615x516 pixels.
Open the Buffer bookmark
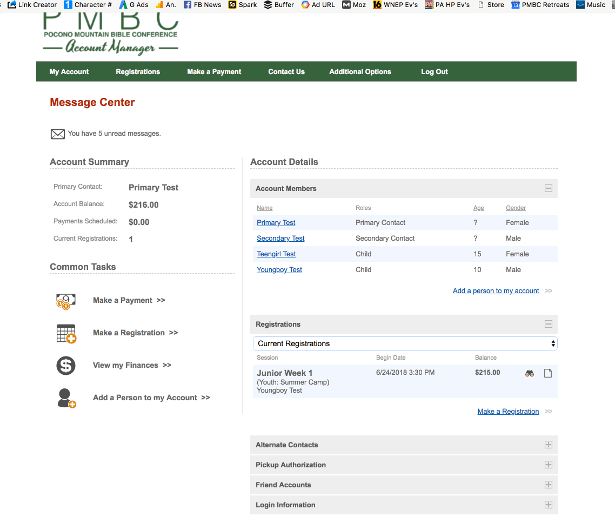(279, 5)
